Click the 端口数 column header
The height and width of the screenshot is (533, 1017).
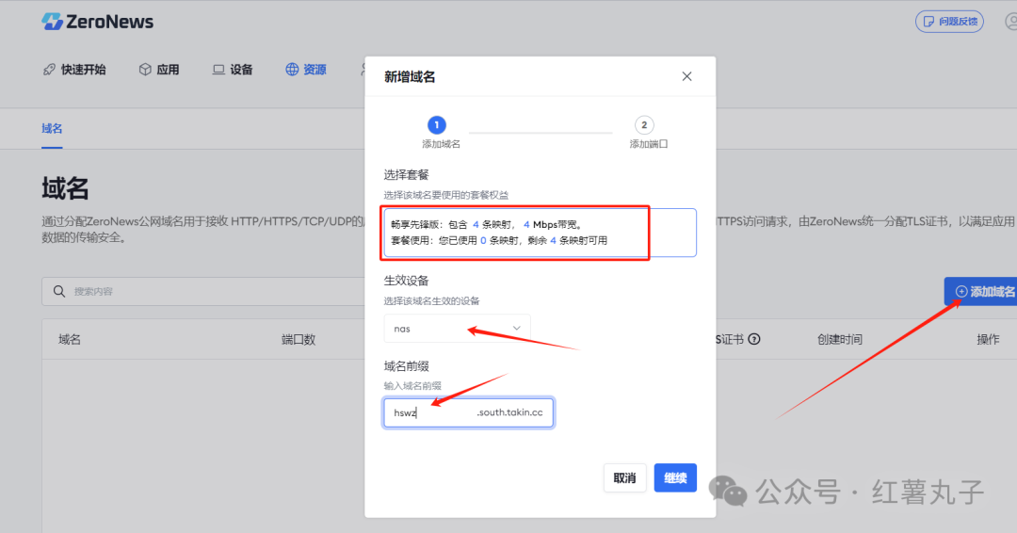[299, 339]
